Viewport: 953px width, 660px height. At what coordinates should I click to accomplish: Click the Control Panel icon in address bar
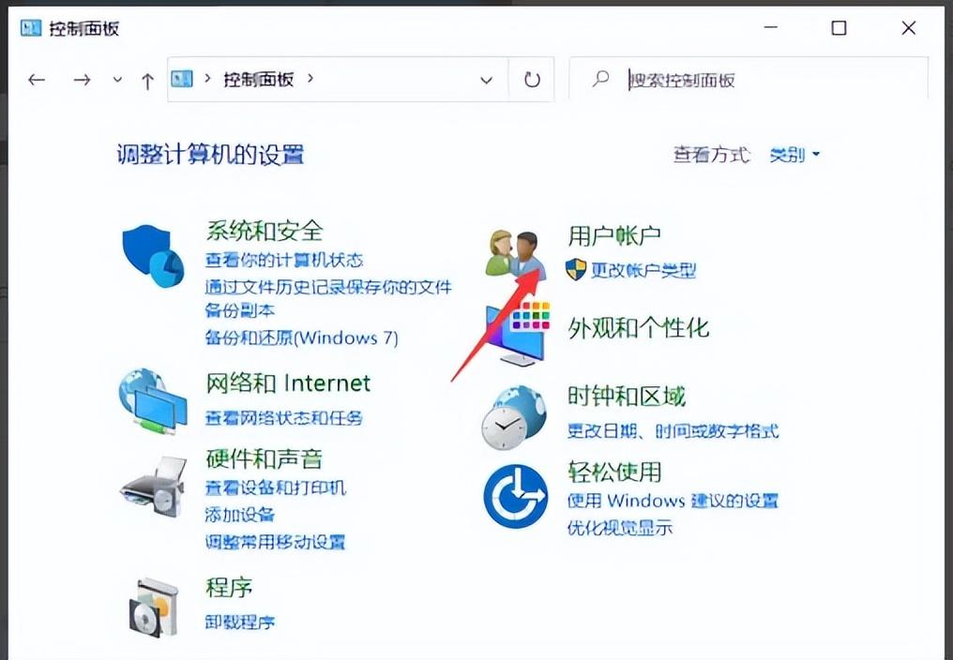coord(182,79)
